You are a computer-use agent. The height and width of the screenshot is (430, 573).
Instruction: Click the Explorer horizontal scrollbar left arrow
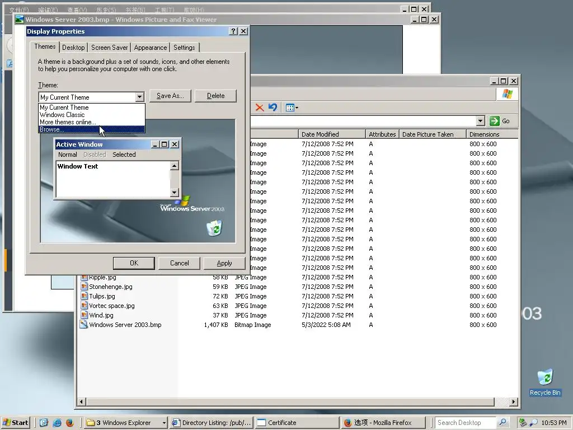[x=82, y=402]
